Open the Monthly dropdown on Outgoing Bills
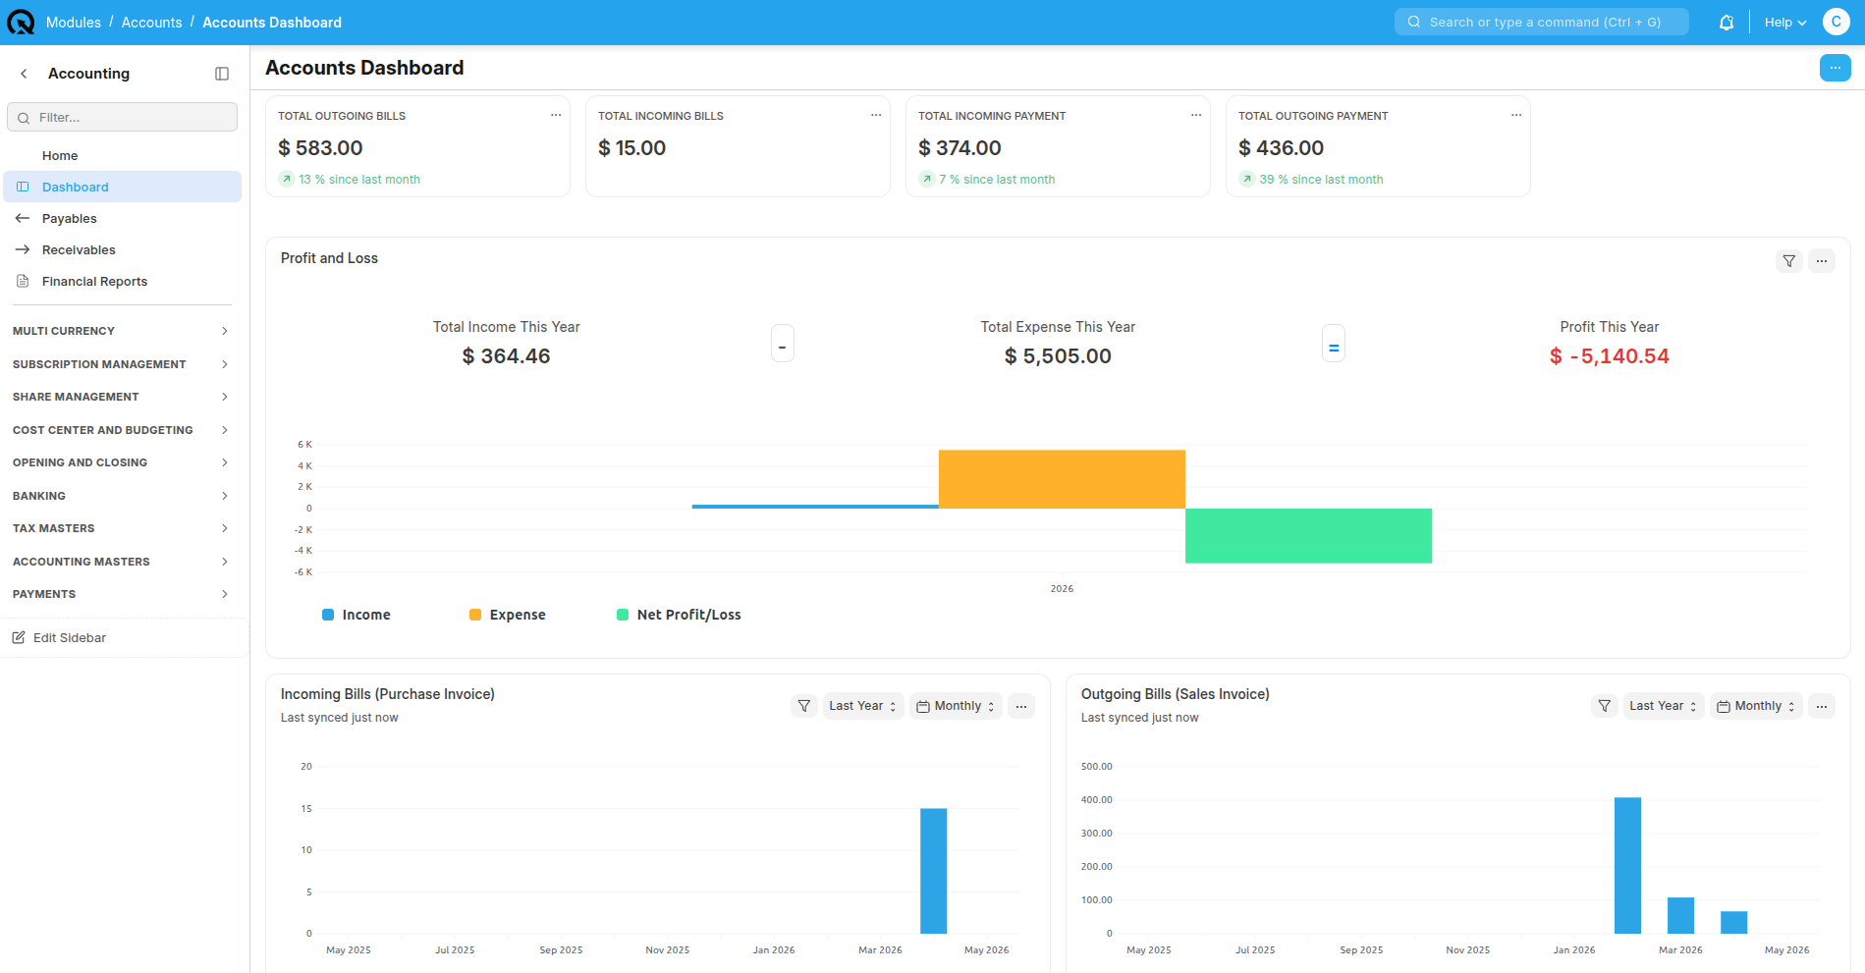 coord(1756,706)
